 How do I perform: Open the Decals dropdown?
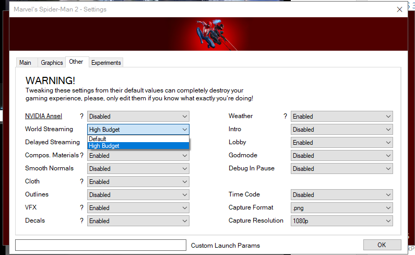pyautogui.click(x=138, y=221)
